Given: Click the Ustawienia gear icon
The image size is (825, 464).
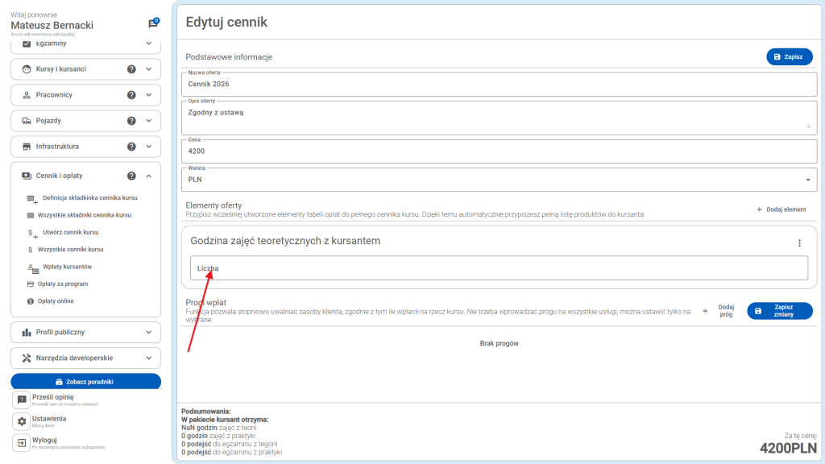Looking at the screenshot, I should [22, 421].
